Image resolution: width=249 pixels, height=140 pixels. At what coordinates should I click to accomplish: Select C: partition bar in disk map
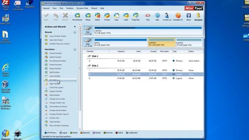(148, 30)
